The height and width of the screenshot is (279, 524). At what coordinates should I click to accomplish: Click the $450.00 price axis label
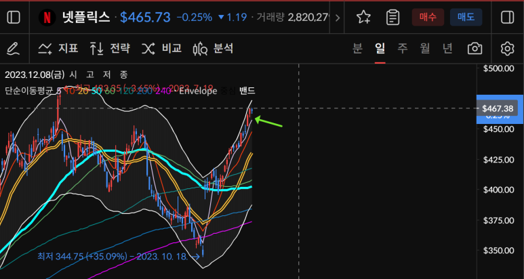coord(498,129)
